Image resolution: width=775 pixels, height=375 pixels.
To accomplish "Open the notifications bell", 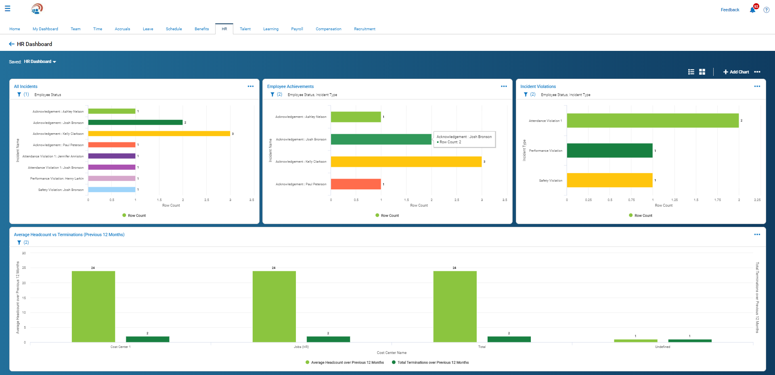I will [752, 10].
